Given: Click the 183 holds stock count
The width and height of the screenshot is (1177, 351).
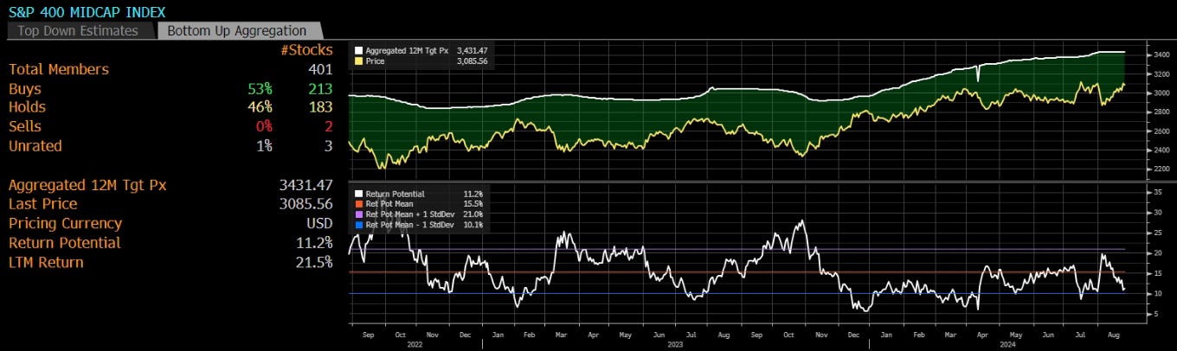Looking at the screenshot, I should pos(320,107).
